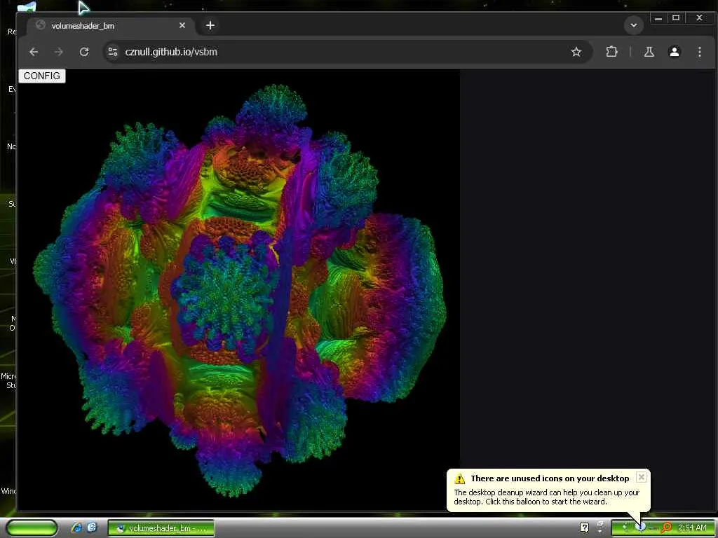Screen dimensions: 718x538
Task: Close the volumeshader_bm tab
Action: (182, 26)
